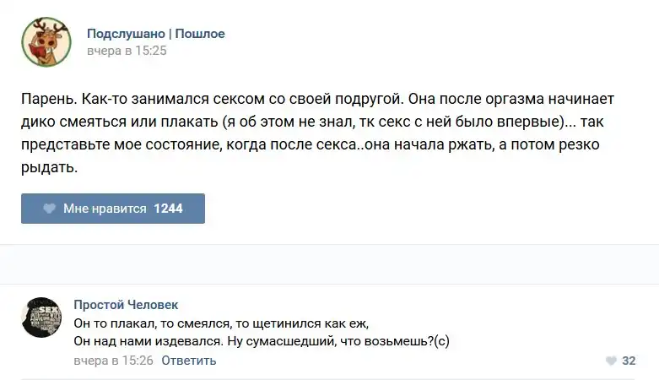Click the heart icon inside the like button

pos(49,209)
